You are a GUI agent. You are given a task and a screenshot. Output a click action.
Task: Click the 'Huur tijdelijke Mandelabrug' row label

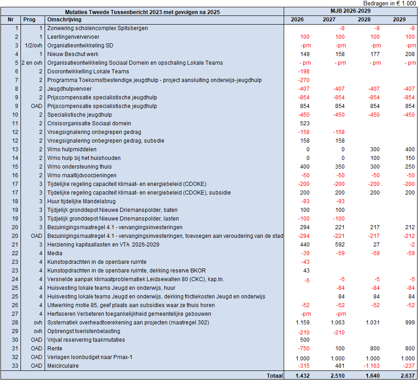(x=82, y=201)
